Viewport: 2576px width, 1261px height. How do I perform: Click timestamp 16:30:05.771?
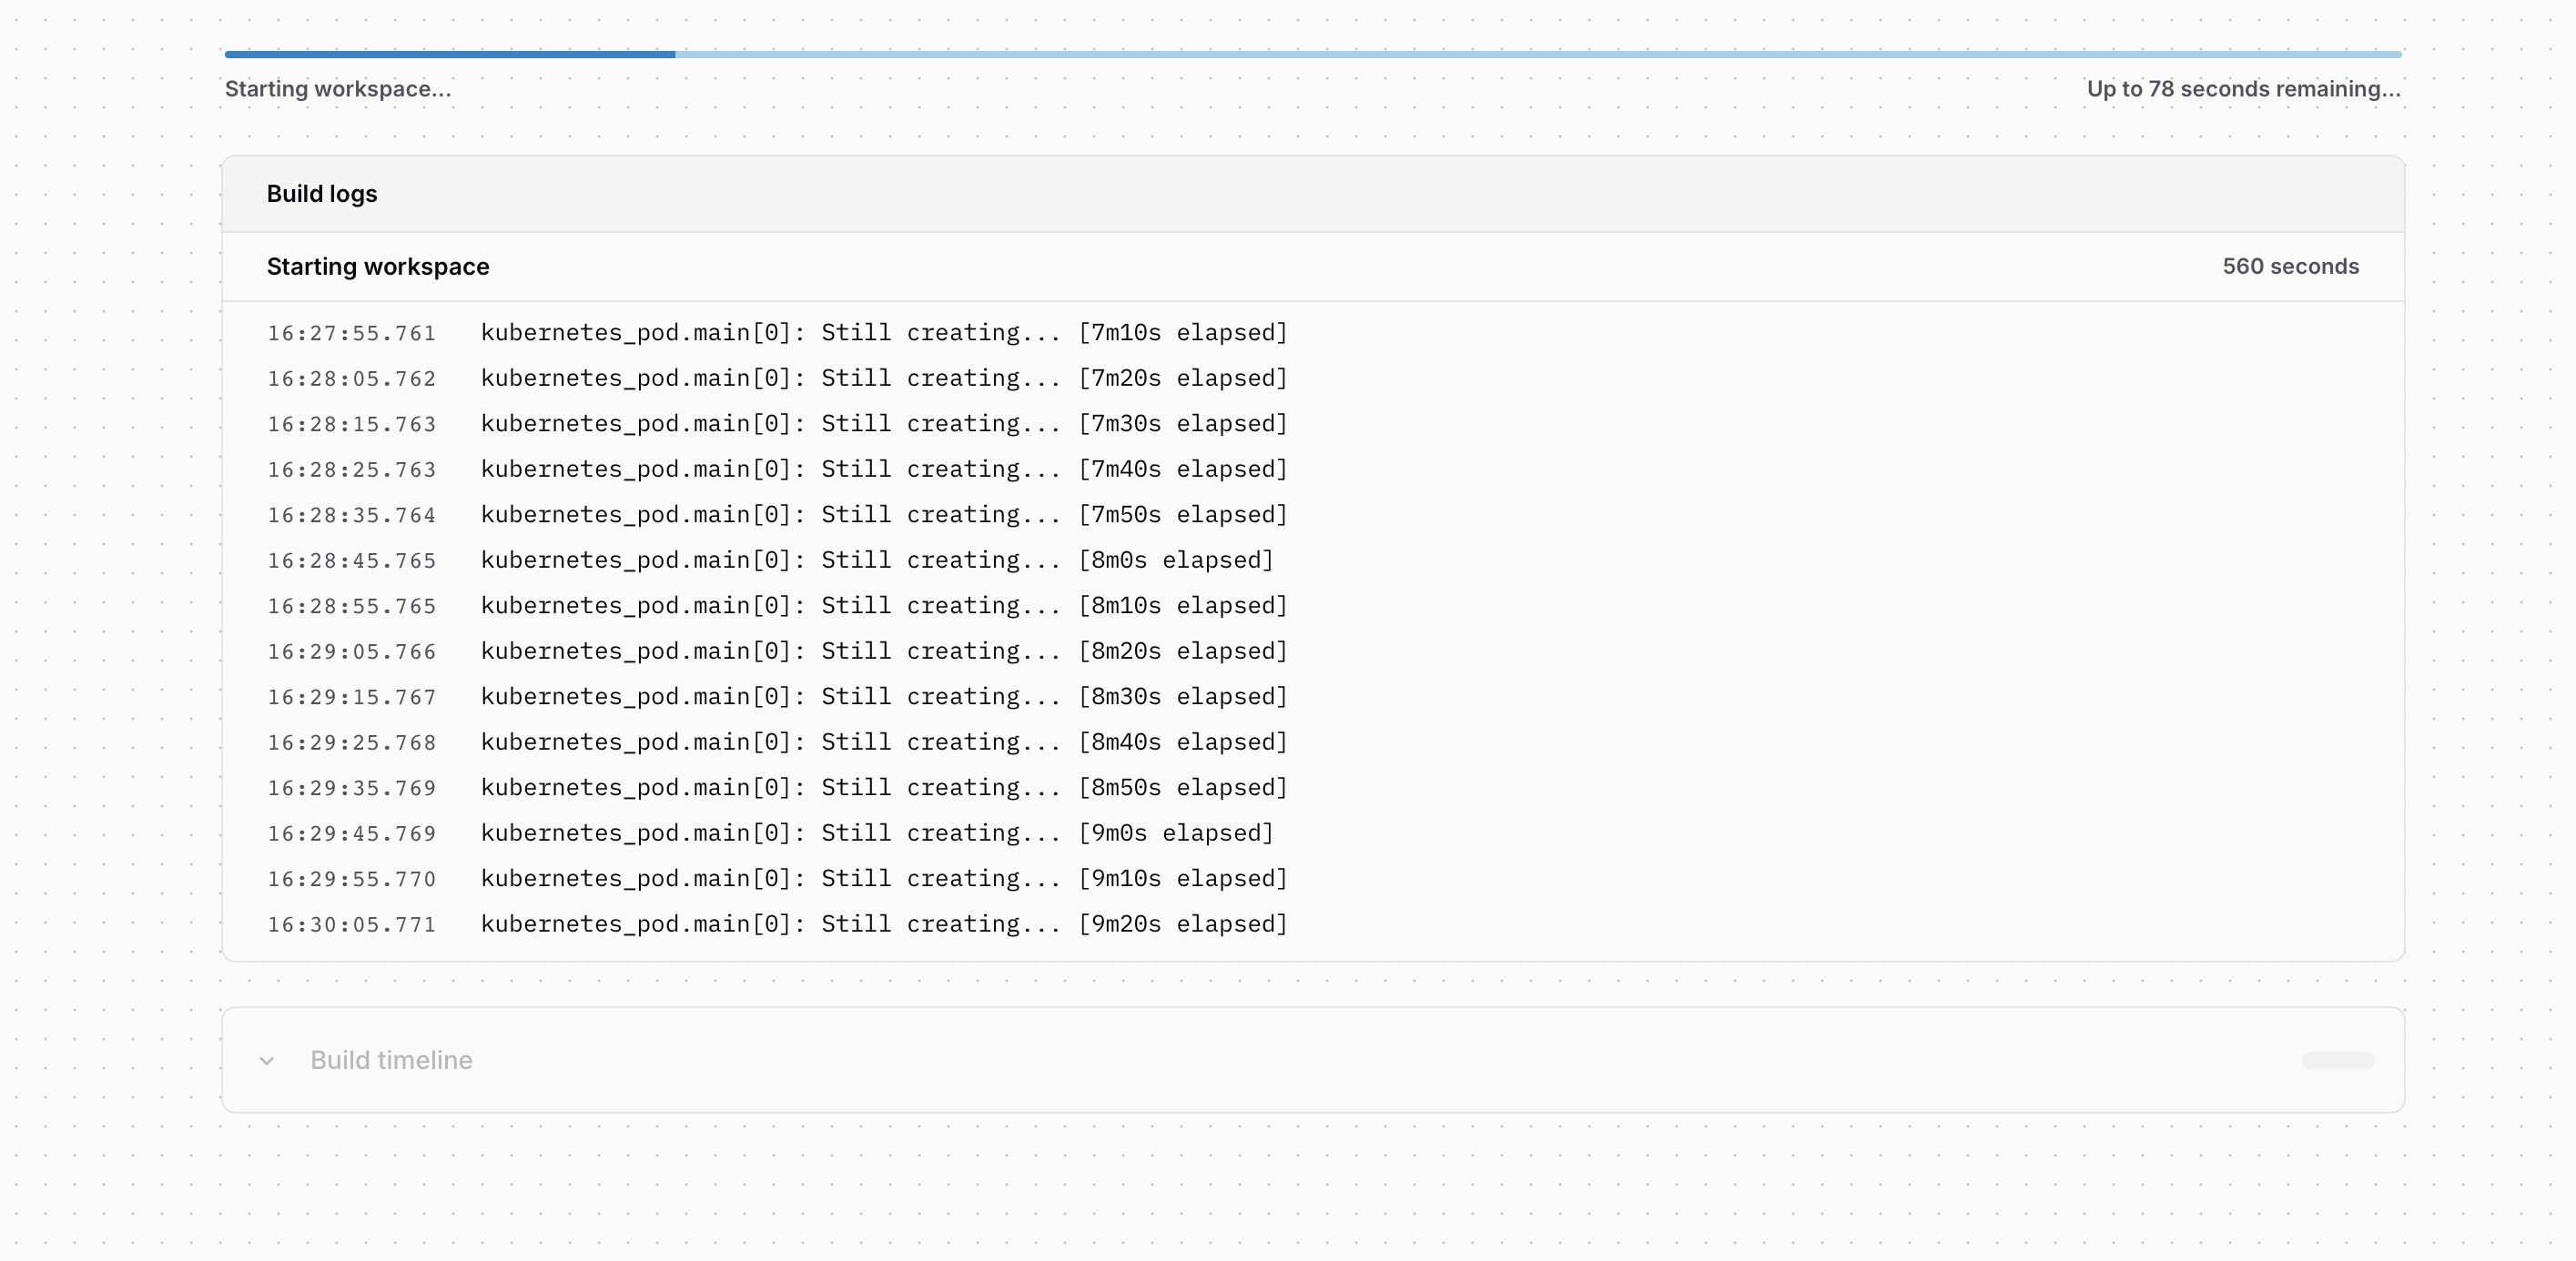(x=351, y=925)
